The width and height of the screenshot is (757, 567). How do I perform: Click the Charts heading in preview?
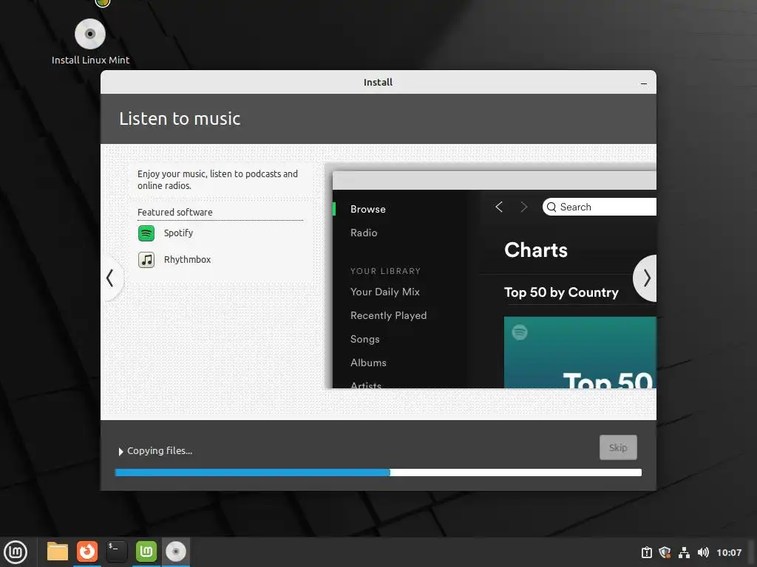click(536, 250)
